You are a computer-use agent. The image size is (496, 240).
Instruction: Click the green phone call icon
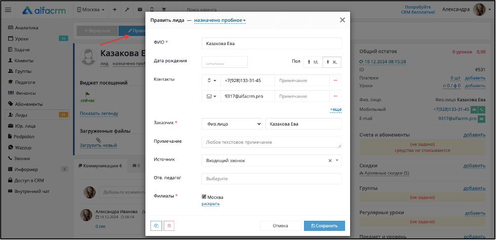click(482, 109)
